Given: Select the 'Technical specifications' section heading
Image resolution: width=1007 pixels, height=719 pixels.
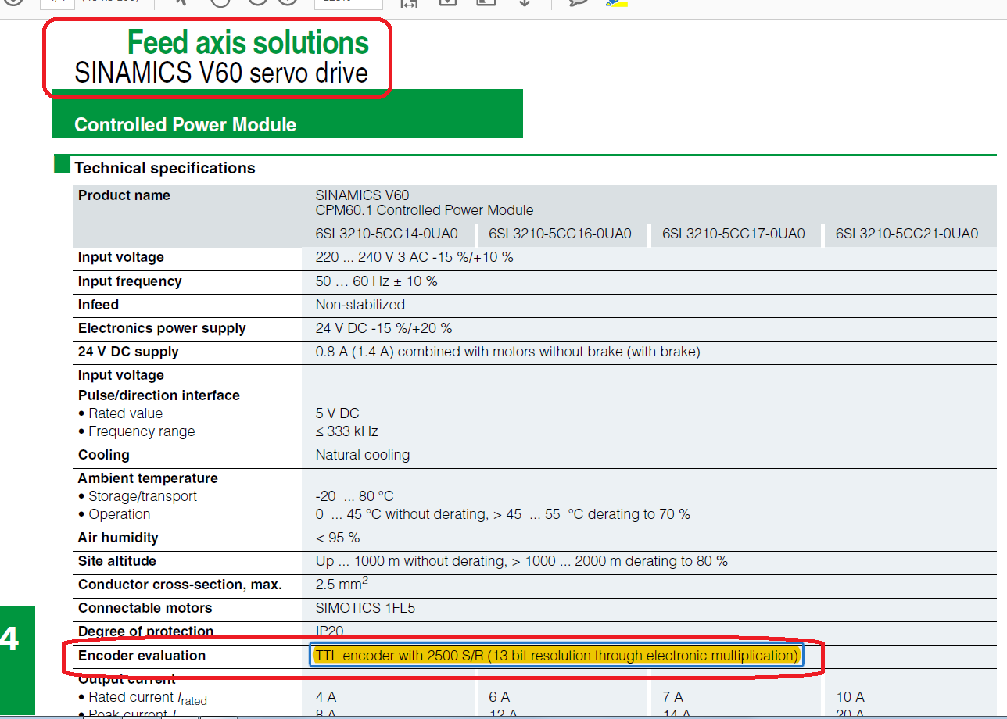Looking at the screenshot, I should 165,168.
